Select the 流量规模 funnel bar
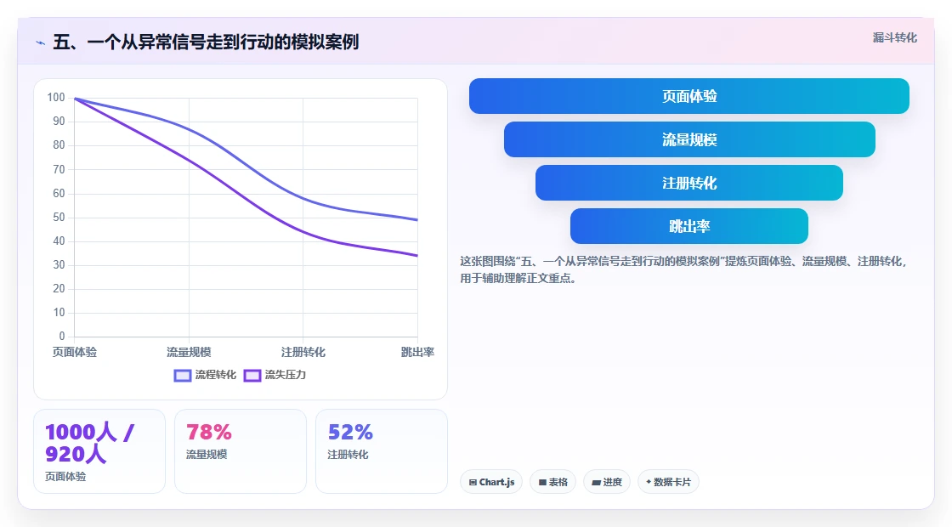Screen dimensions: 952x527 tap(689, 139)
